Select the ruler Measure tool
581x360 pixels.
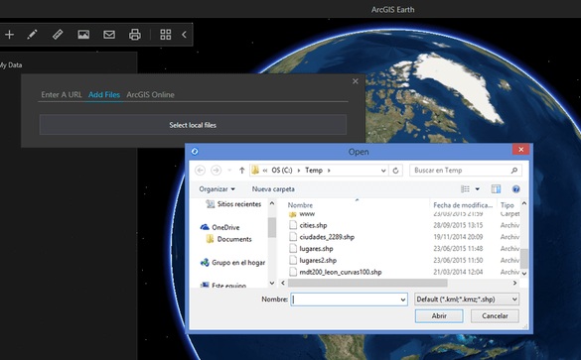58,35
